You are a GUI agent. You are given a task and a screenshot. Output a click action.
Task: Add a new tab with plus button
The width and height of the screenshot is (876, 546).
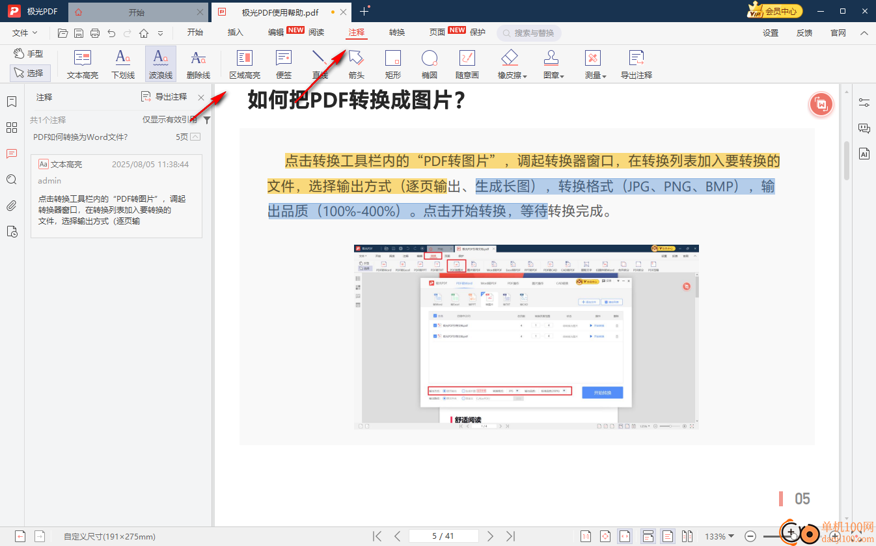point(364,11)
